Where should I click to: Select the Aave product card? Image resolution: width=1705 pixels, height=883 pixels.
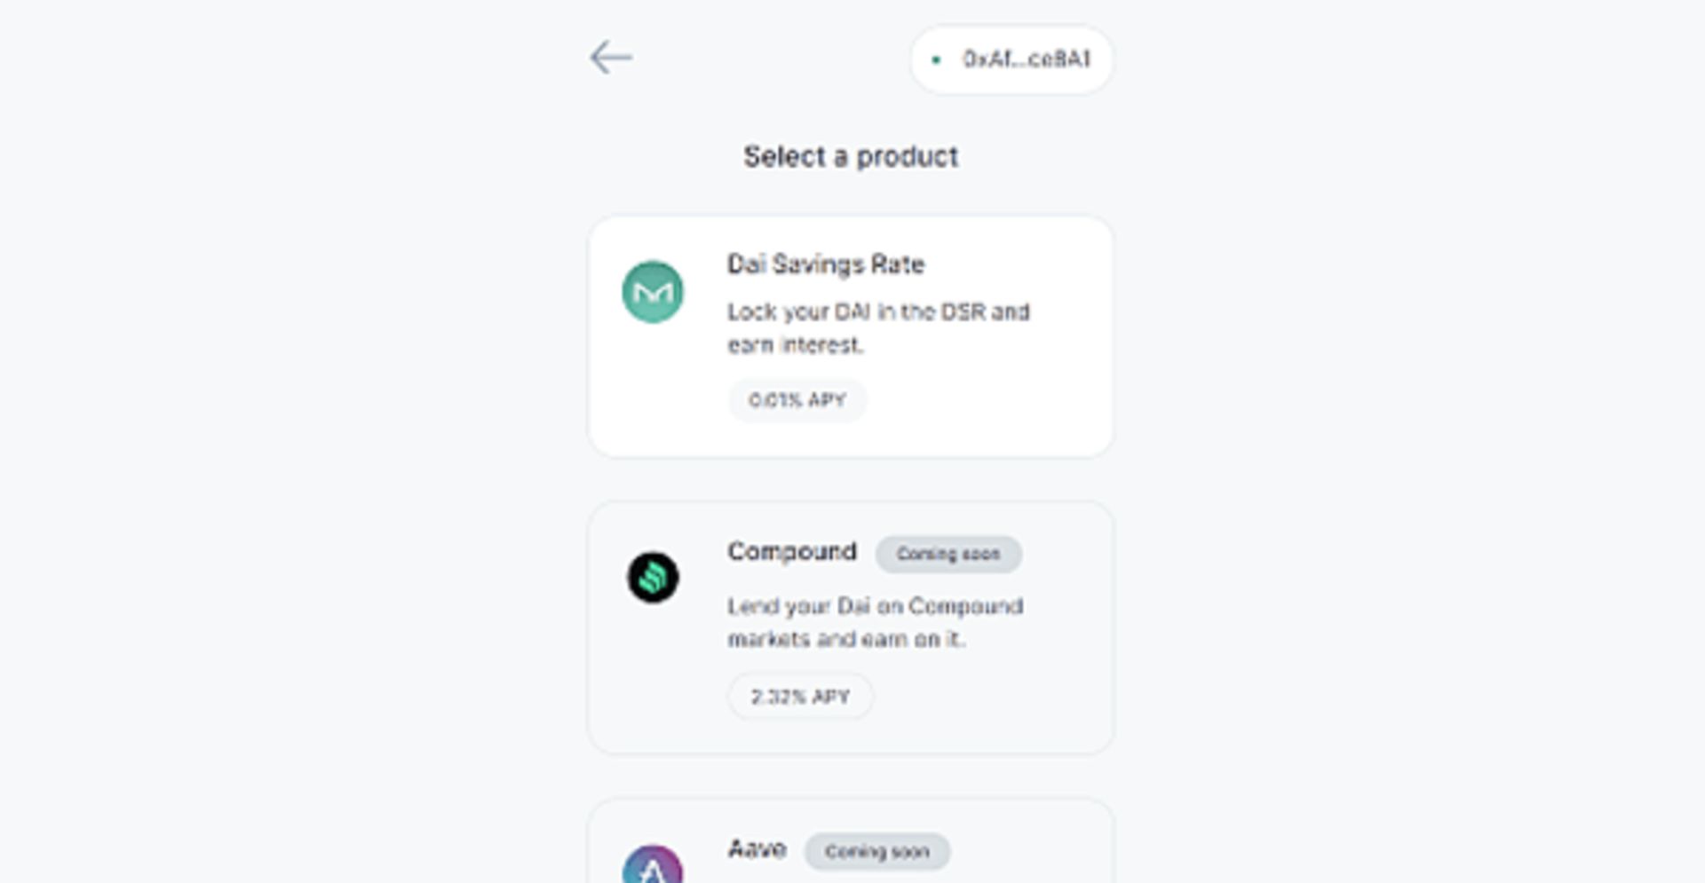pyautogui.click(x=851, y=840)
